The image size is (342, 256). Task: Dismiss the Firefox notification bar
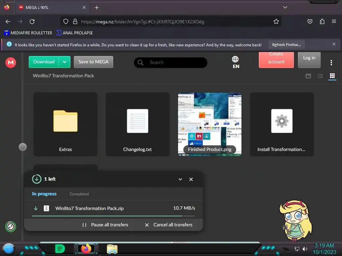point(334,44)
